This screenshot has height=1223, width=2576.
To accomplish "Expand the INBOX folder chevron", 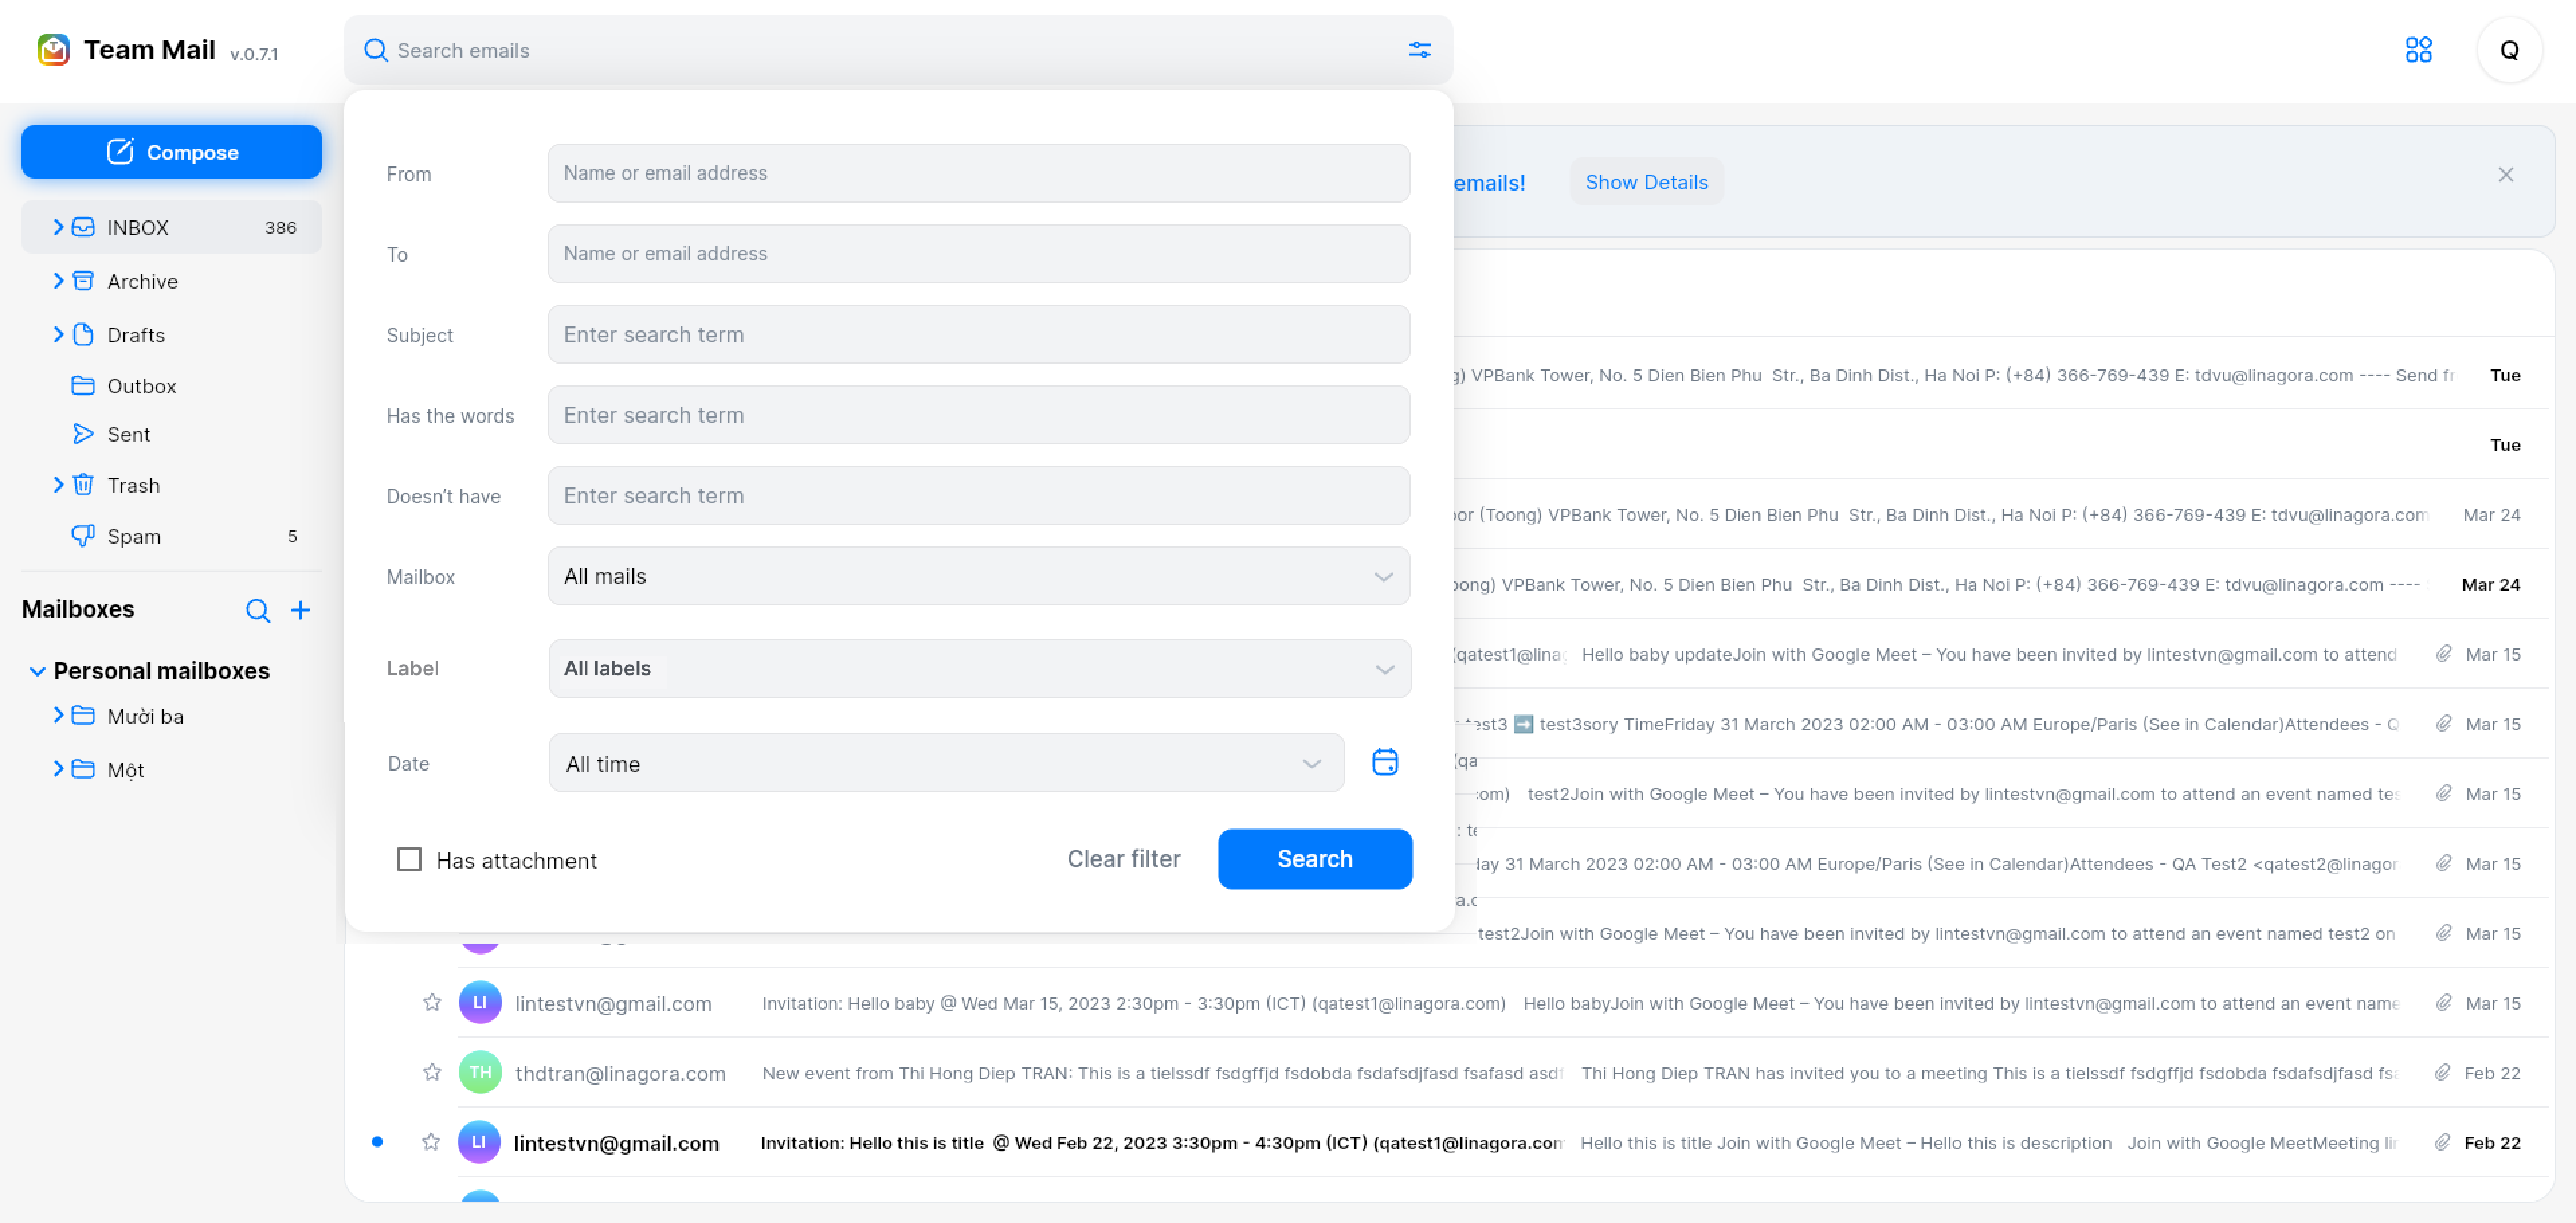I will click(58, 227).
